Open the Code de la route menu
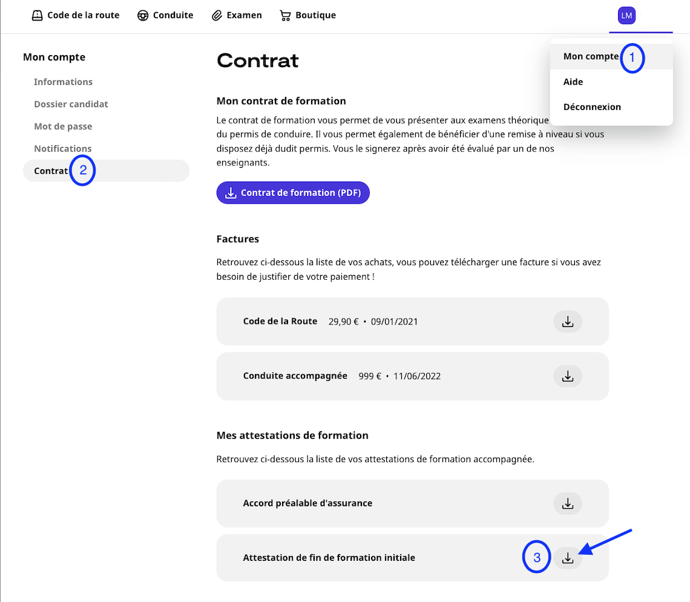 pyautogui.click(x=84, y=16)
